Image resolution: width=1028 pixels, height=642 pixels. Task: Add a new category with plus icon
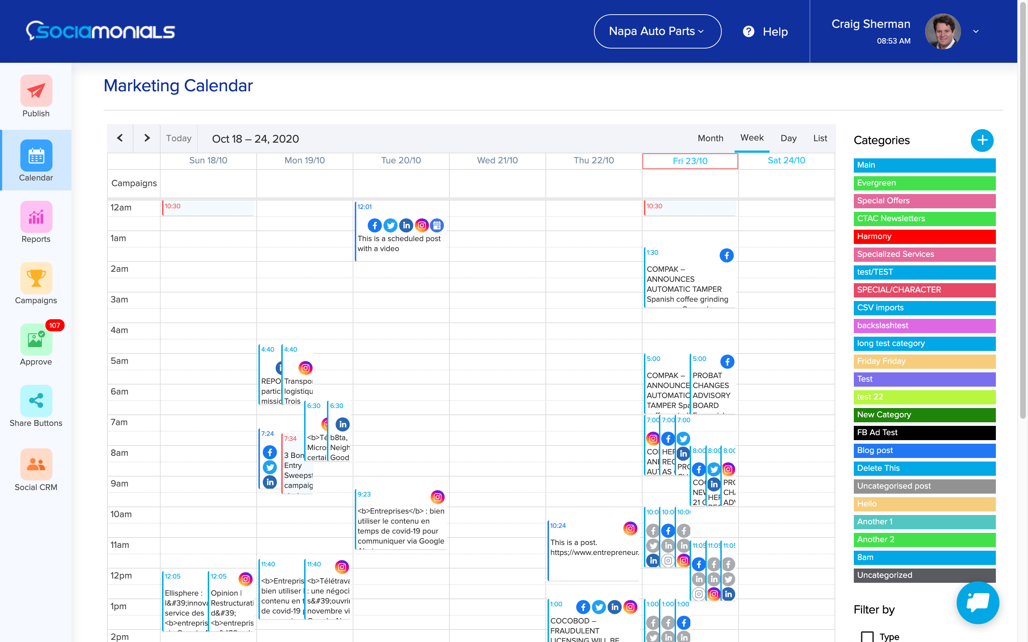coord(982,140)
